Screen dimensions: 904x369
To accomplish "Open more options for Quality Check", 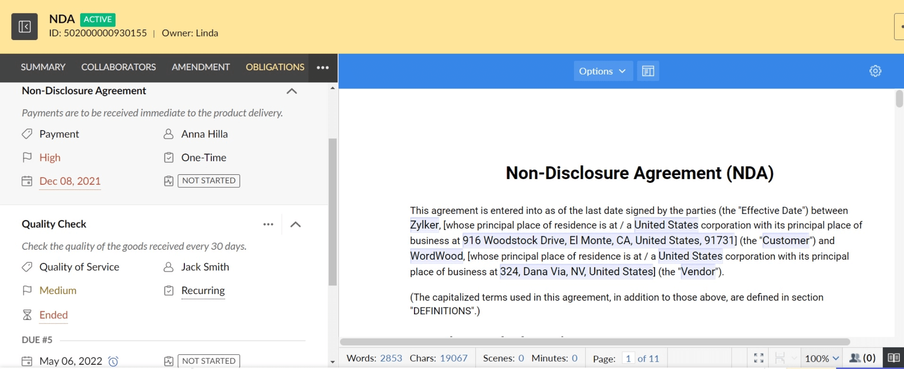I will point(268,224).
